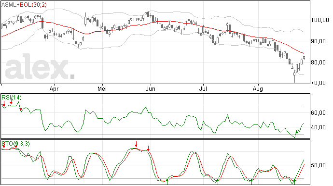Click the STO(9,3,3) indicator label
This screenshot has height=186, width=333.
(16, 144)
